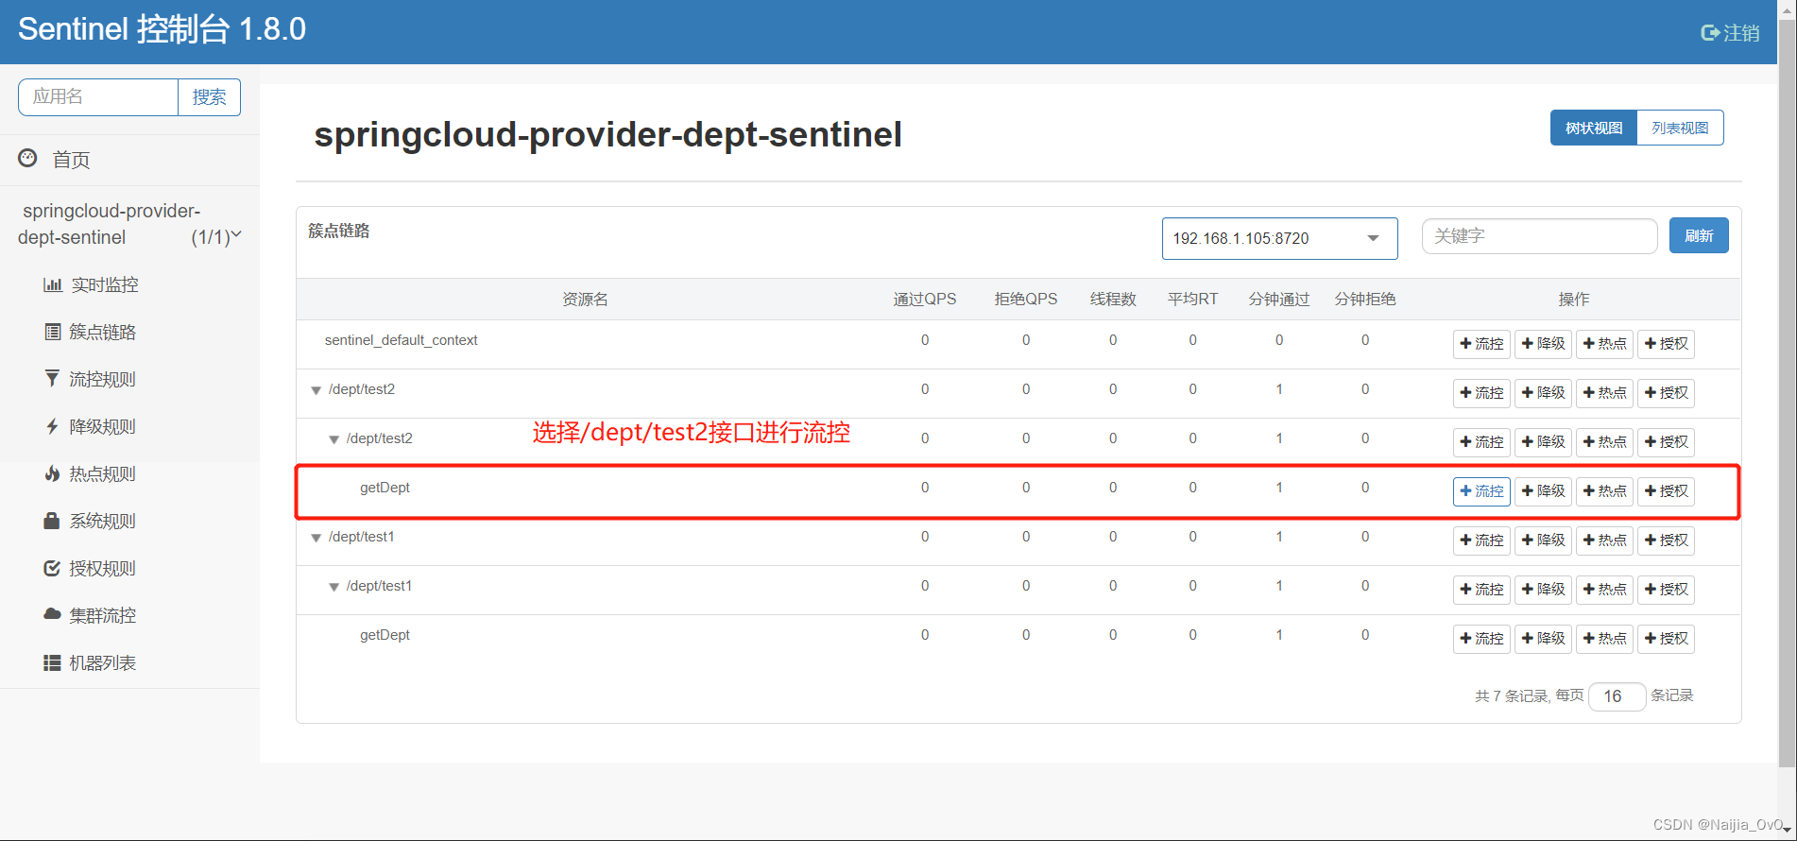The image size is (1797, 841).
Task: Click the 分钟拒绝 column header
Action: click(x=1365, y=300)
